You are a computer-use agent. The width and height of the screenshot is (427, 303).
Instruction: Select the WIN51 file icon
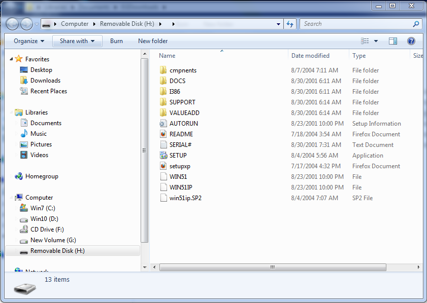[x=163, y=177]
